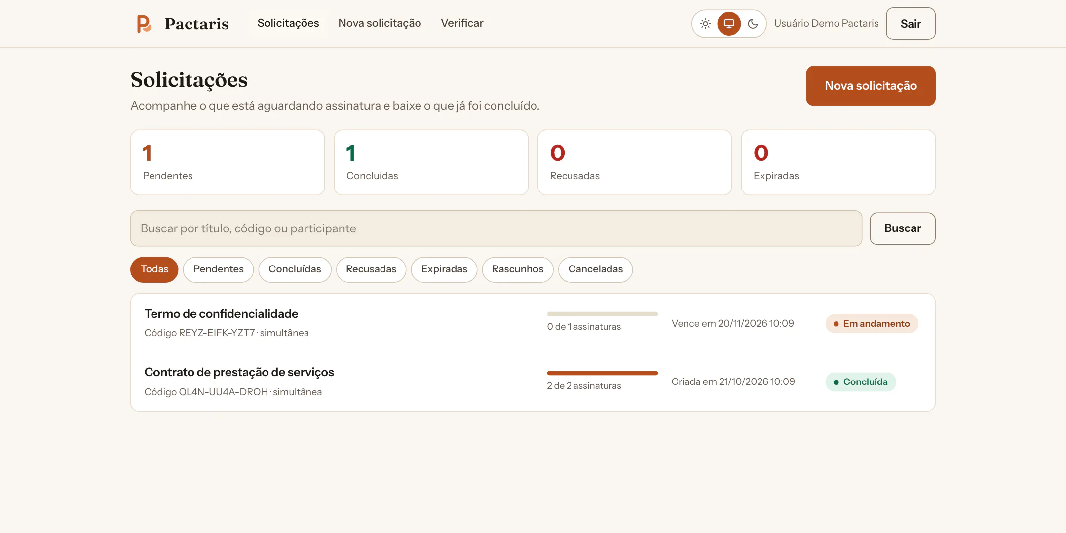Click the Pactaris brand name
This screenshot has height=533, width=1066.
[196, 24]
